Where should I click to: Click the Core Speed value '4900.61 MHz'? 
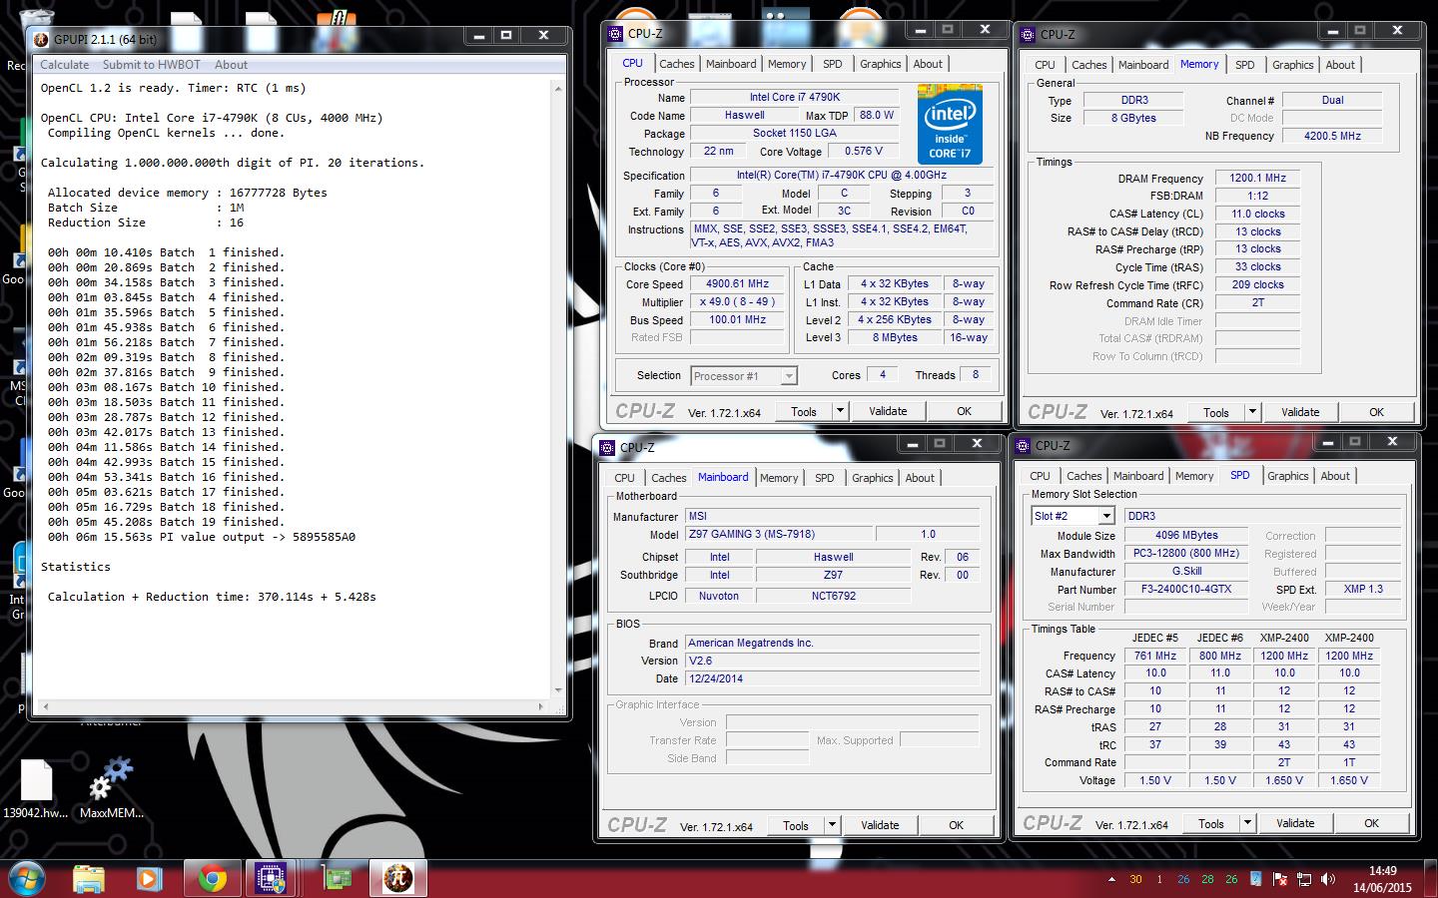[737, 284]
